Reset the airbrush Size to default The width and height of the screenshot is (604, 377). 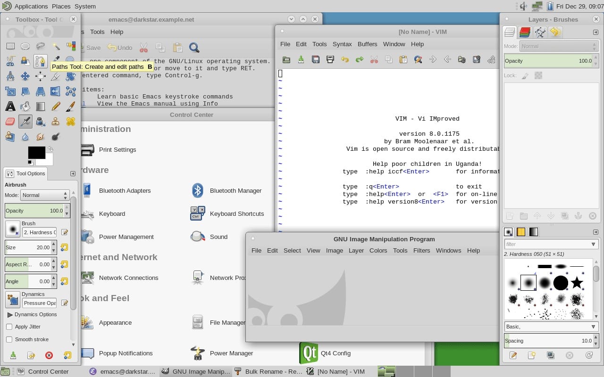64,247
